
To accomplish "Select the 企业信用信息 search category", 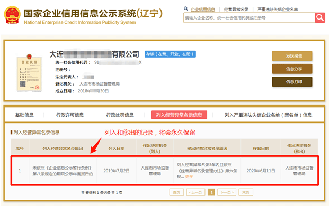I will click(203, 10).
